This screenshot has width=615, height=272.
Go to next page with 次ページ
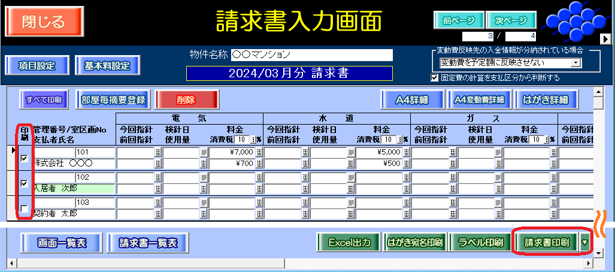point(511,20)
